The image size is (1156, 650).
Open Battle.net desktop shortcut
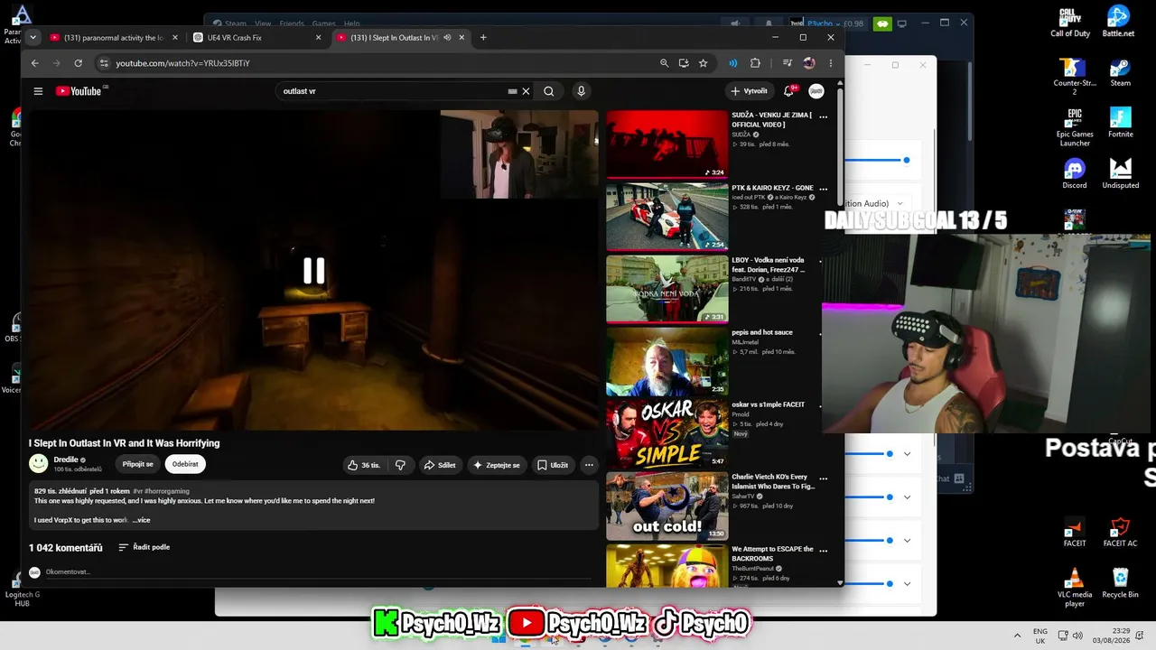click(1119, 22)
